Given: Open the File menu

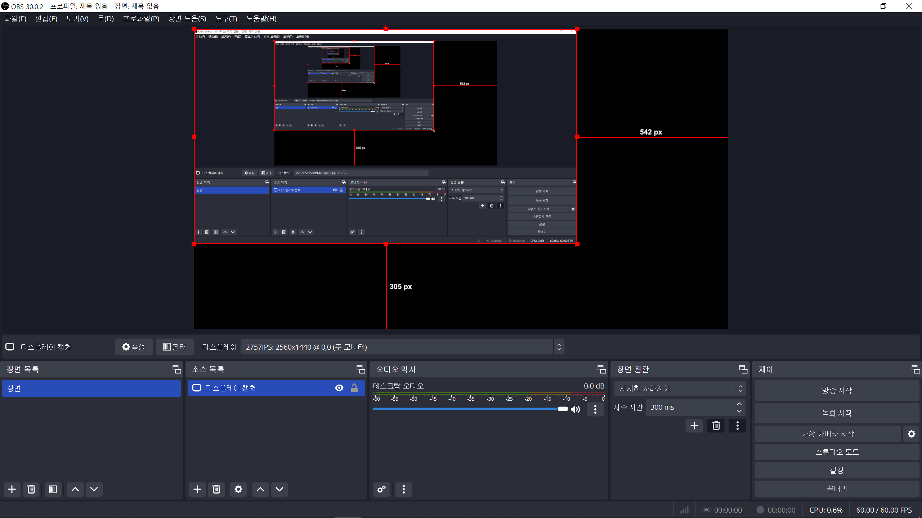Looking at the screenshot, I should pos(15,19).
